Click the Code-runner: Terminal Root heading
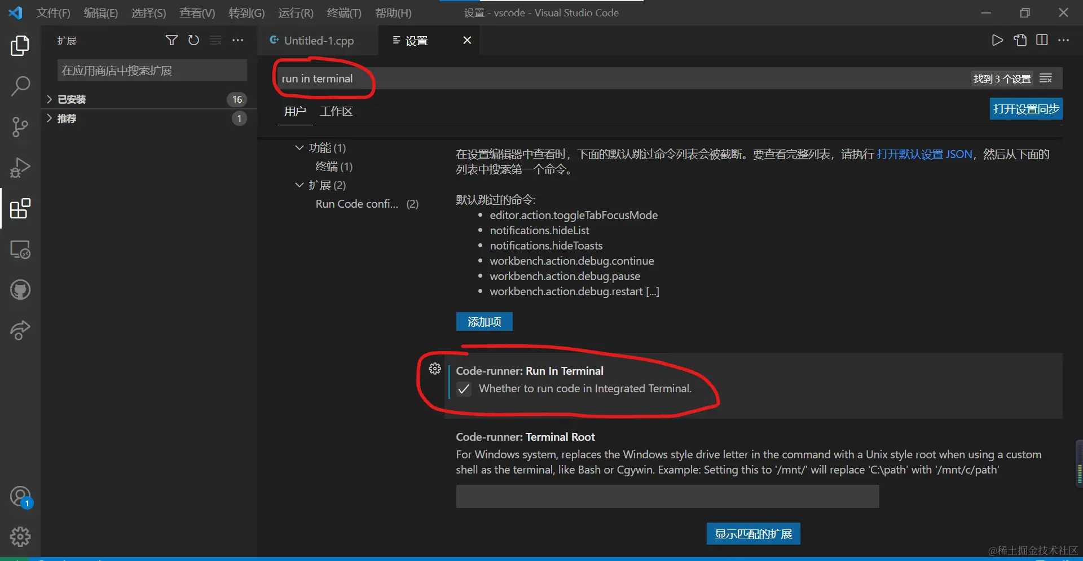Viewport: 1083px width, 561px height. click(x=525, y=437)
